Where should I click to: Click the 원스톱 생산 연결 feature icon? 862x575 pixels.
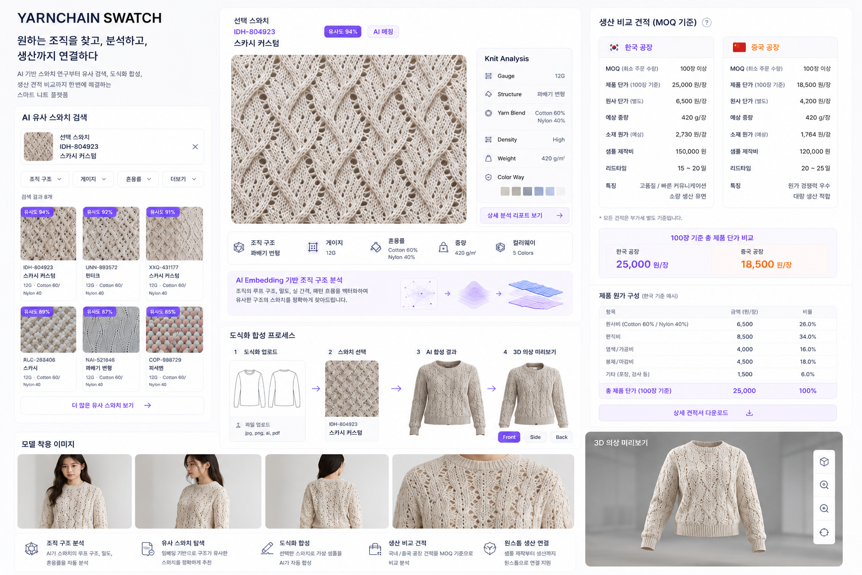coord(490,549)
